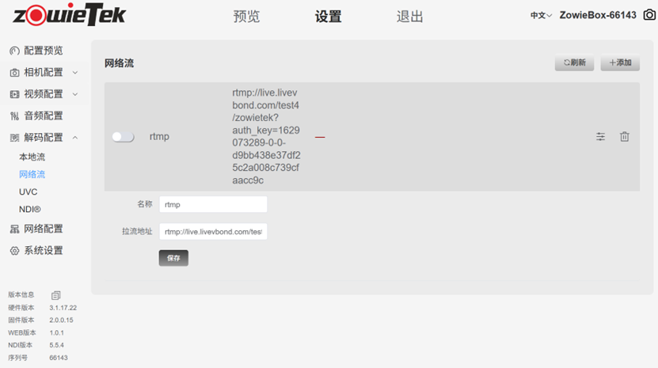Open 配置预览 in the sidebar
This screenshot has width=658, height=368.
click(x=43, y=51)
